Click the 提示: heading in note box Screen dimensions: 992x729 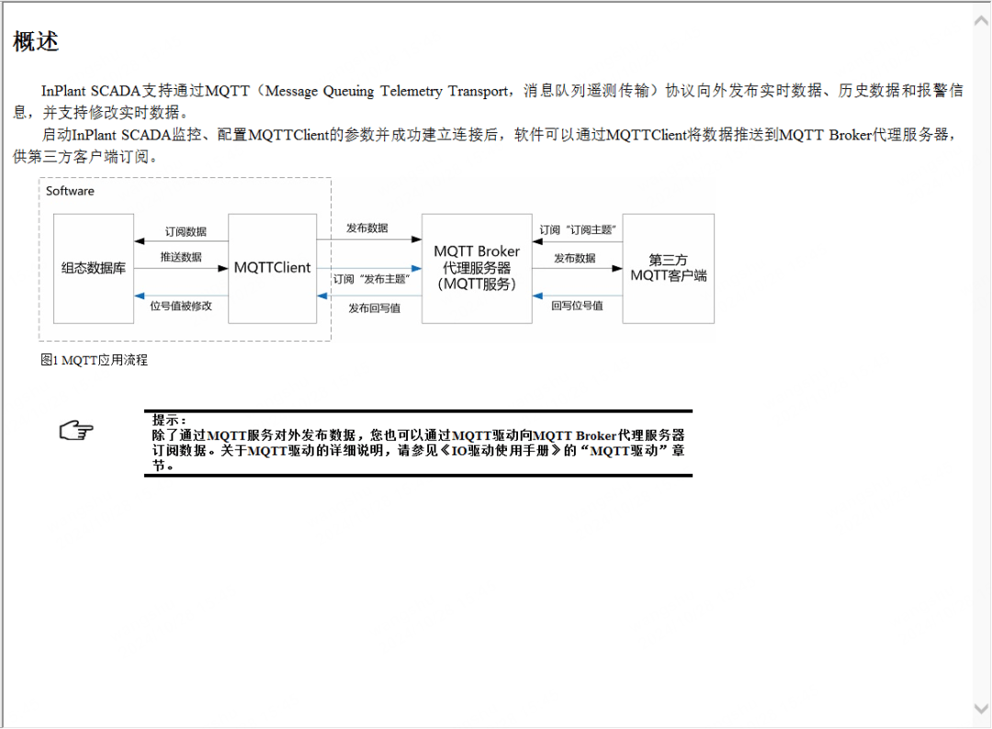click(169, 420)
